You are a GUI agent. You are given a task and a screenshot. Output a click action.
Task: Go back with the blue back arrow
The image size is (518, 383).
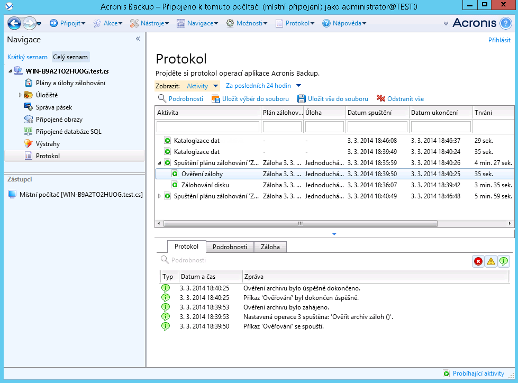click(14, 23)
